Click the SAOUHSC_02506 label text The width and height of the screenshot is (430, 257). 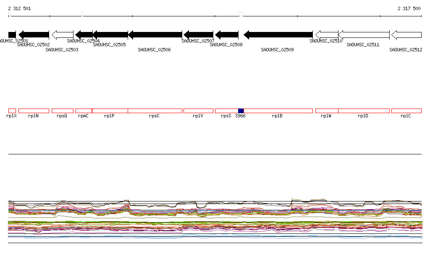154,50
